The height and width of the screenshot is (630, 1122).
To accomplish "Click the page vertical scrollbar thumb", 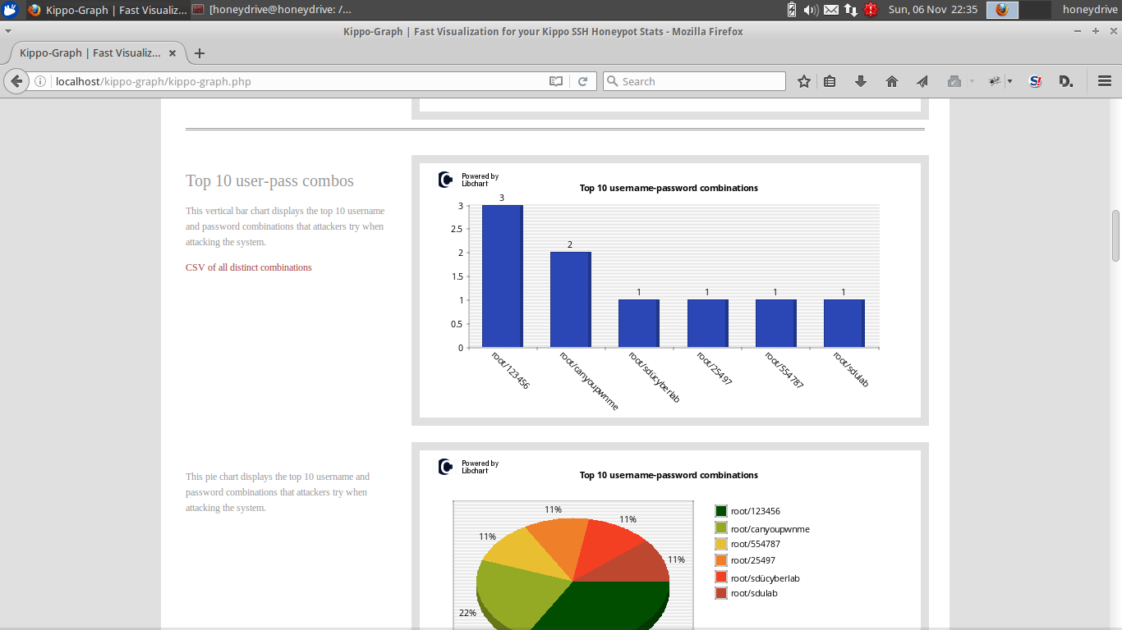I will click(x=1115, y=235).
